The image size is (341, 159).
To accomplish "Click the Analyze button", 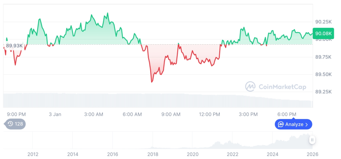I will pyautogui.click(x=294, y=124).
